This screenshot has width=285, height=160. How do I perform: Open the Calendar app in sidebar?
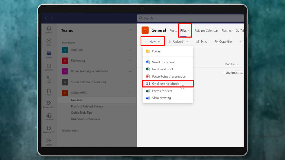tap(49, 67)
